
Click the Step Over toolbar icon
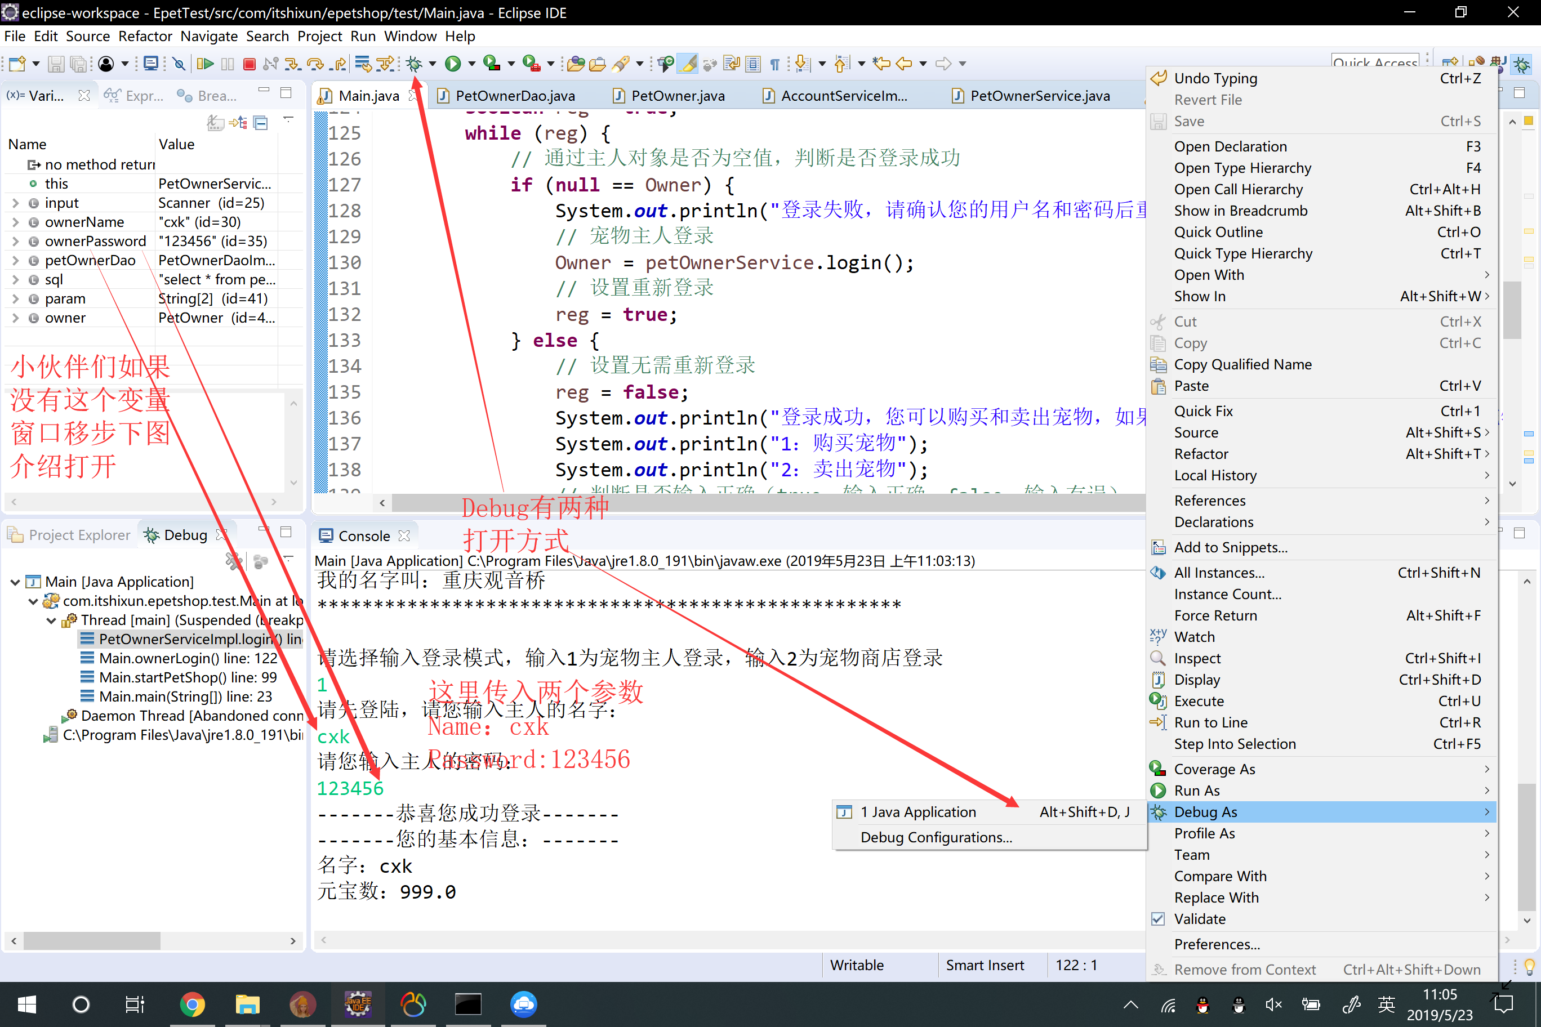coord(316,64)
